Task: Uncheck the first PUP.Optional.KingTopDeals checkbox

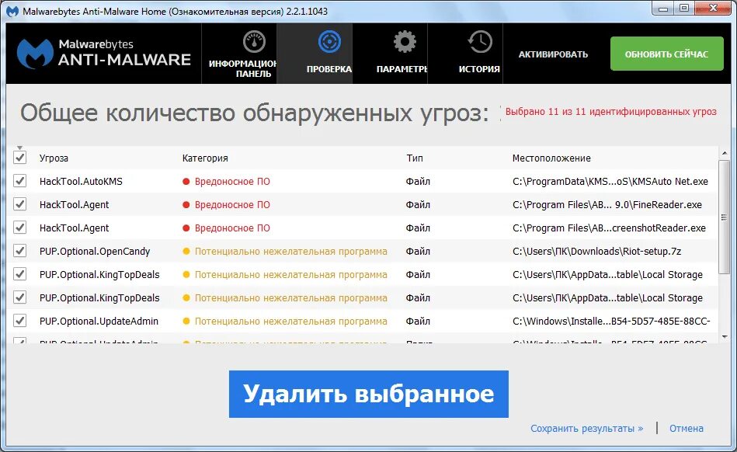Action: (19, 274)
